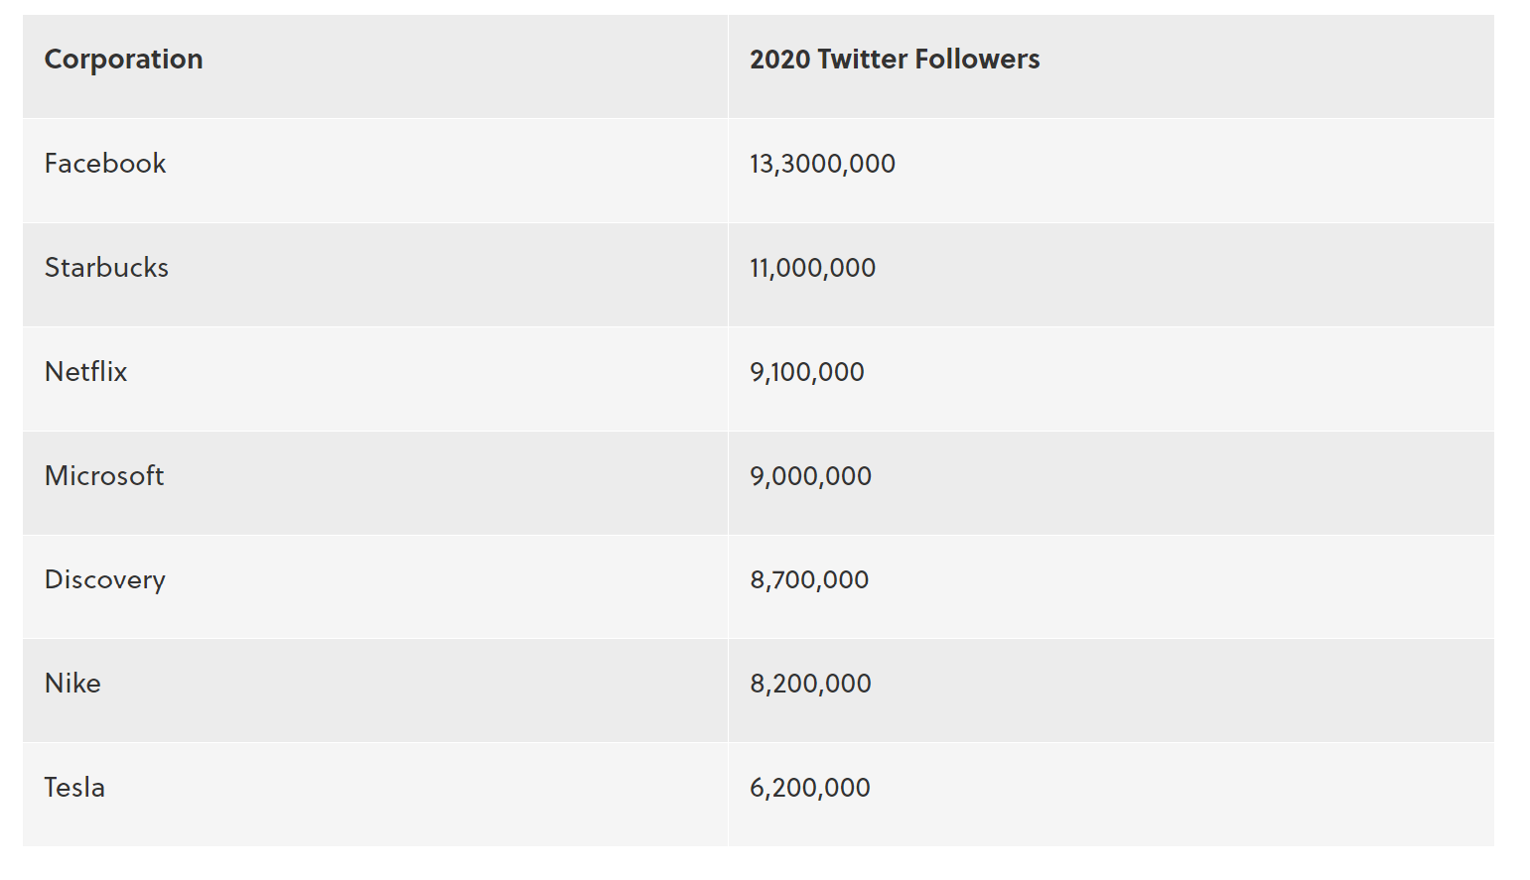Screen dimensions: 1530x880
Task: Click the word Followers in the header
Action: (x=977, y=60)
